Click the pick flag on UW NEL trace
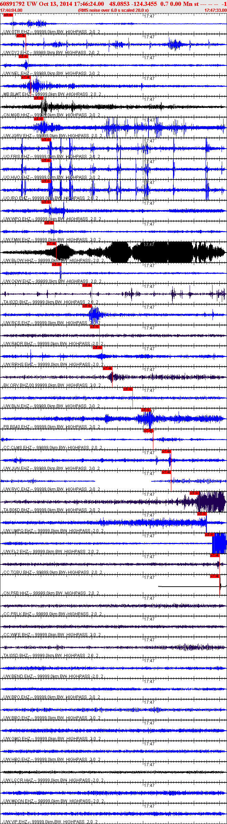 (x=23, y=56)
